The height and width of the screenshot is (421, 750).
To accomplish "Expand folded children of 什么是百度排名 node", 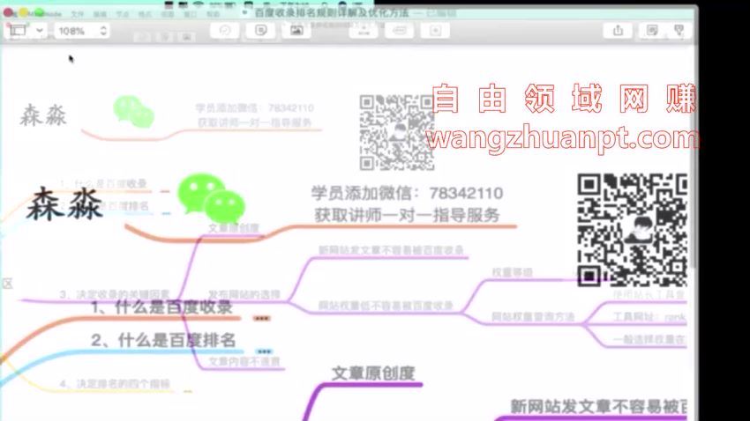I will [264, 351].
